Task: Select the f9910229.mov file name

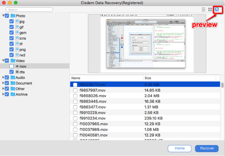Action: [92, 113]
